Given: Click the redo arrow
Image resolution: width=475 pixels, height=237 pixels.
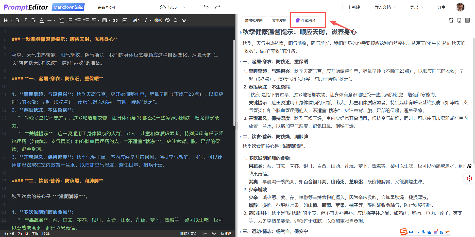Looking at the screenshot, I should coord(218,7).
